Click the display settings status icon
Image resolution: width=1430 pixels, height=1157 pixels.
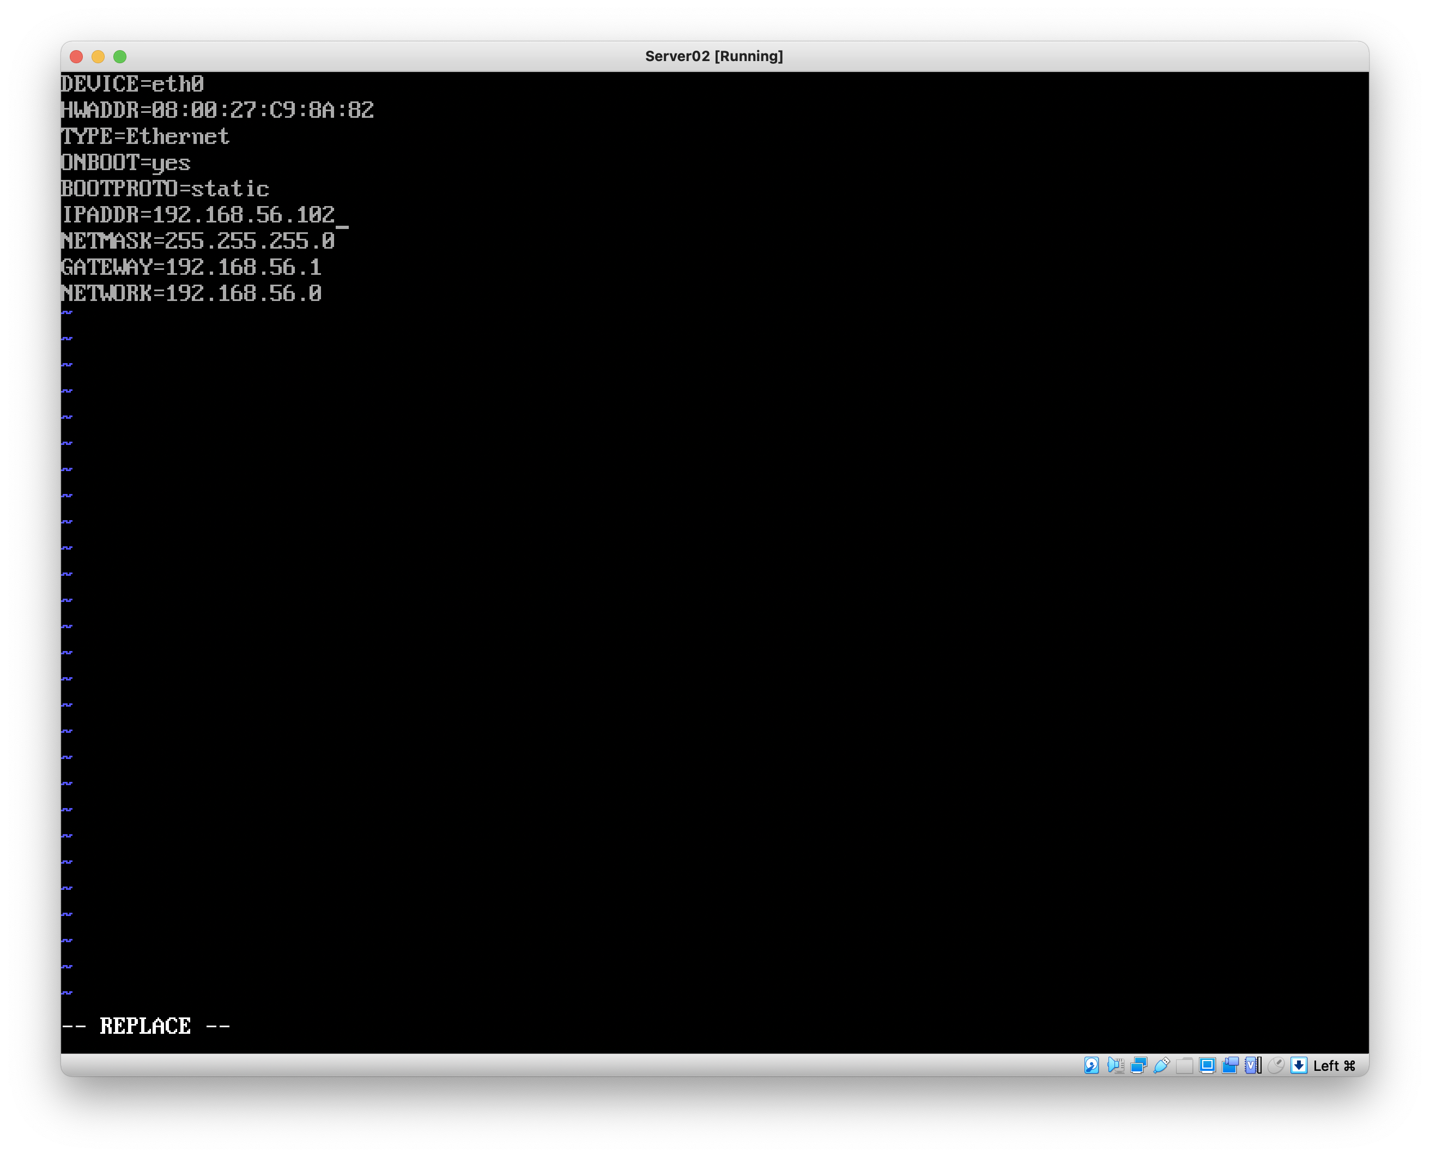pos(1207,1065)
